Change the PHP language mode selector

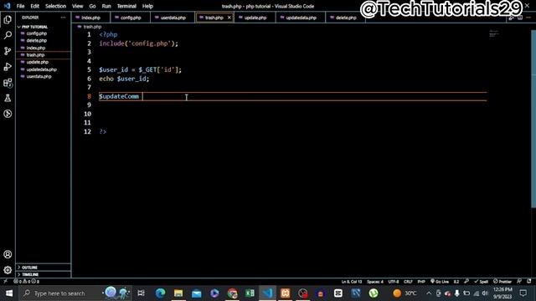421,282
